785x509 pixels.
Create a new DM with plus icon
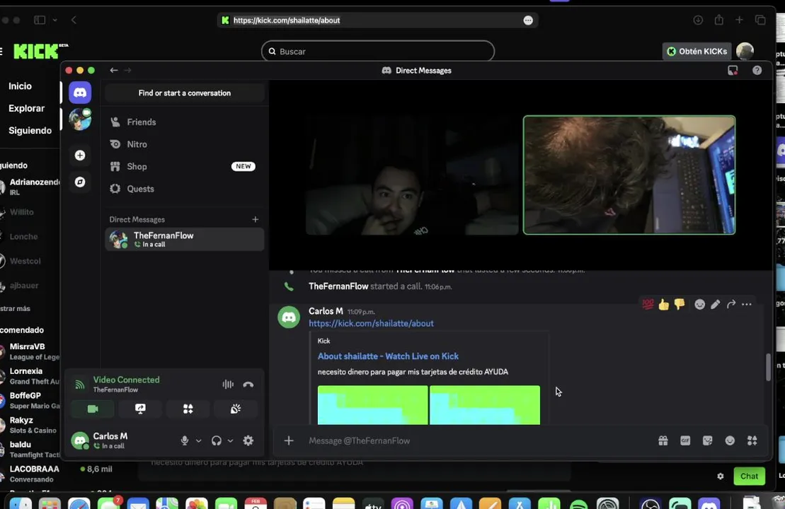tap(256, 219)
